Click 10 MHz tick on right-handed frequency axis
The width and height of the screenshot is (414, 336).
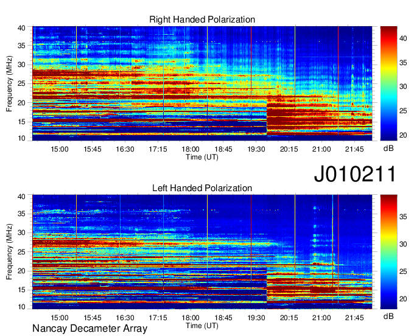21,139
